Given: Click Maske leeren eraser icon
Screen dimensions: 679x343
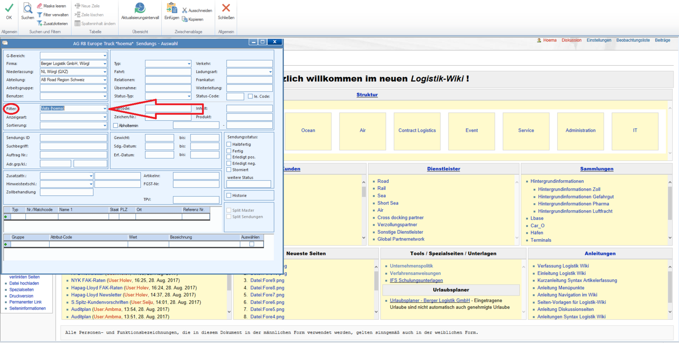Looking at the screenshot, I should point(39,6).
